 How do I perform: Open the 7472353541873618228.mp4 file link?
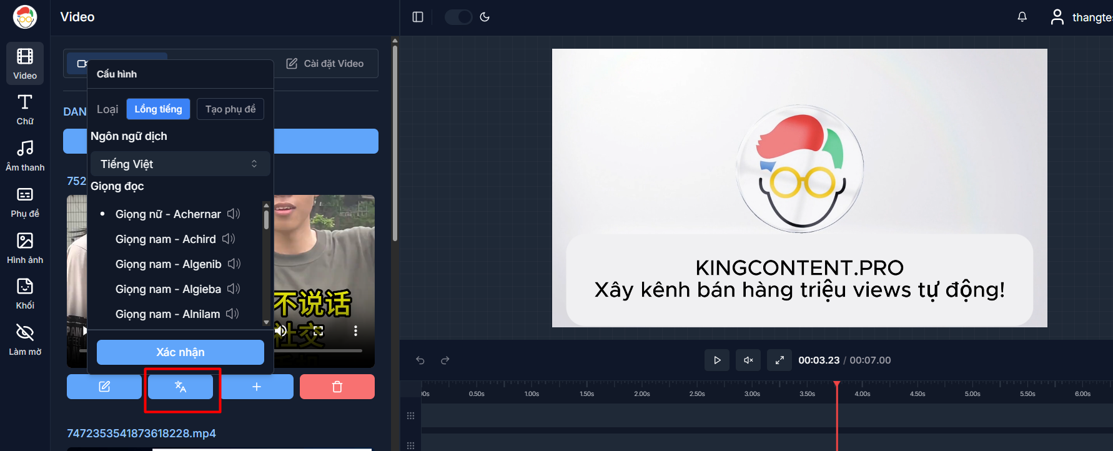tap(141, 433)
